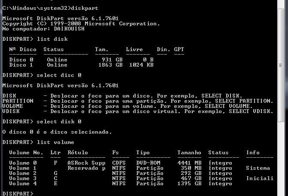
Task: Click the computer name DAIKOUISH
Action: point(69,29)
